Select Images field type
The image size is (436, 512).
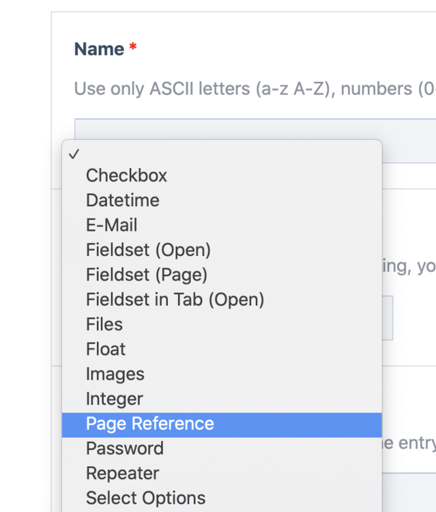click(x=115, y=374)
